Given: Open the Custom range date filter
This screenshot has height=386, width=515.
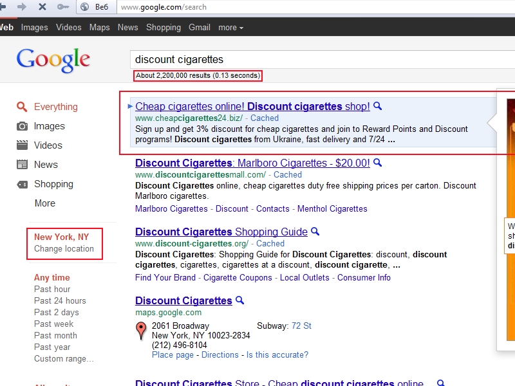Looking at the screenshot, I should click(x=64, y=359).
